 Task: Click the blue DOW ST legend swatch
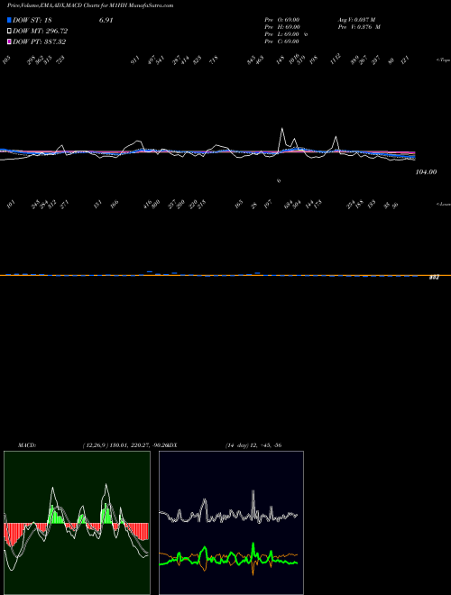(10, 21)
